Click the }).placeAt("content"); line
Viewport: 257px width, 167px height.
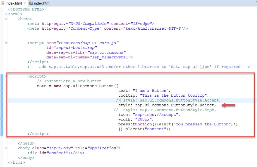coord(144,129)
